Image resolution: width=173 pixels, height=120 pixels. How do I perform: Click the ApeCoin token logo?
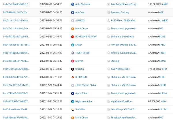pyautogui.click(x=72, y=13)
